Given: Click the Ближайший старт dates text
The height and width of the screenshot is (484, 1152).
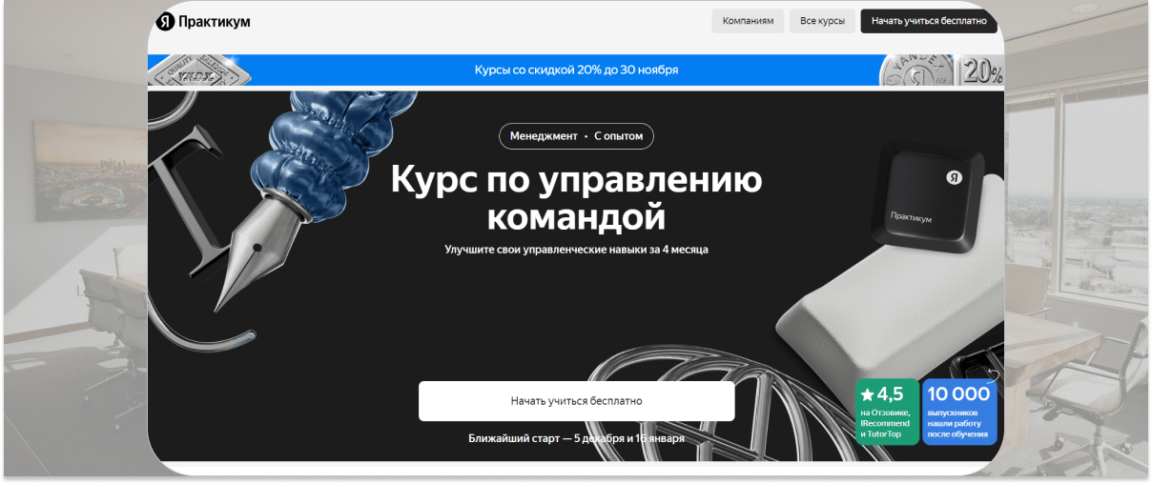Looking at the screenshot, I should click(576, 438).
